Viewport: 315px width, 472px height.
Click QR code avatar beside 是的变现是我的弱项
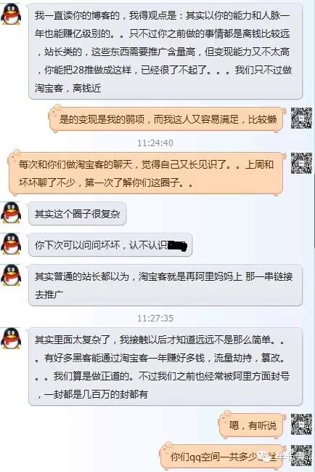click(301, 118)
